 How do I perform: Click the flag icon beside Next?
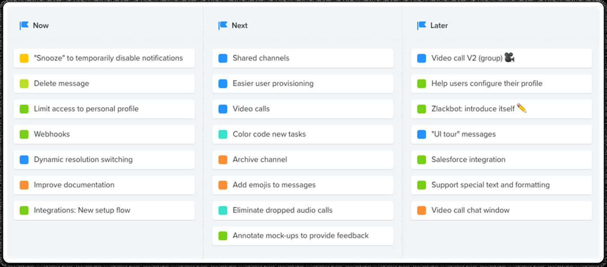[x=222, y=26]
